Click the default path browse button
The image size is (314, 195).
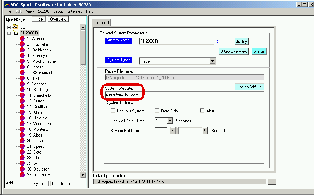272,182
